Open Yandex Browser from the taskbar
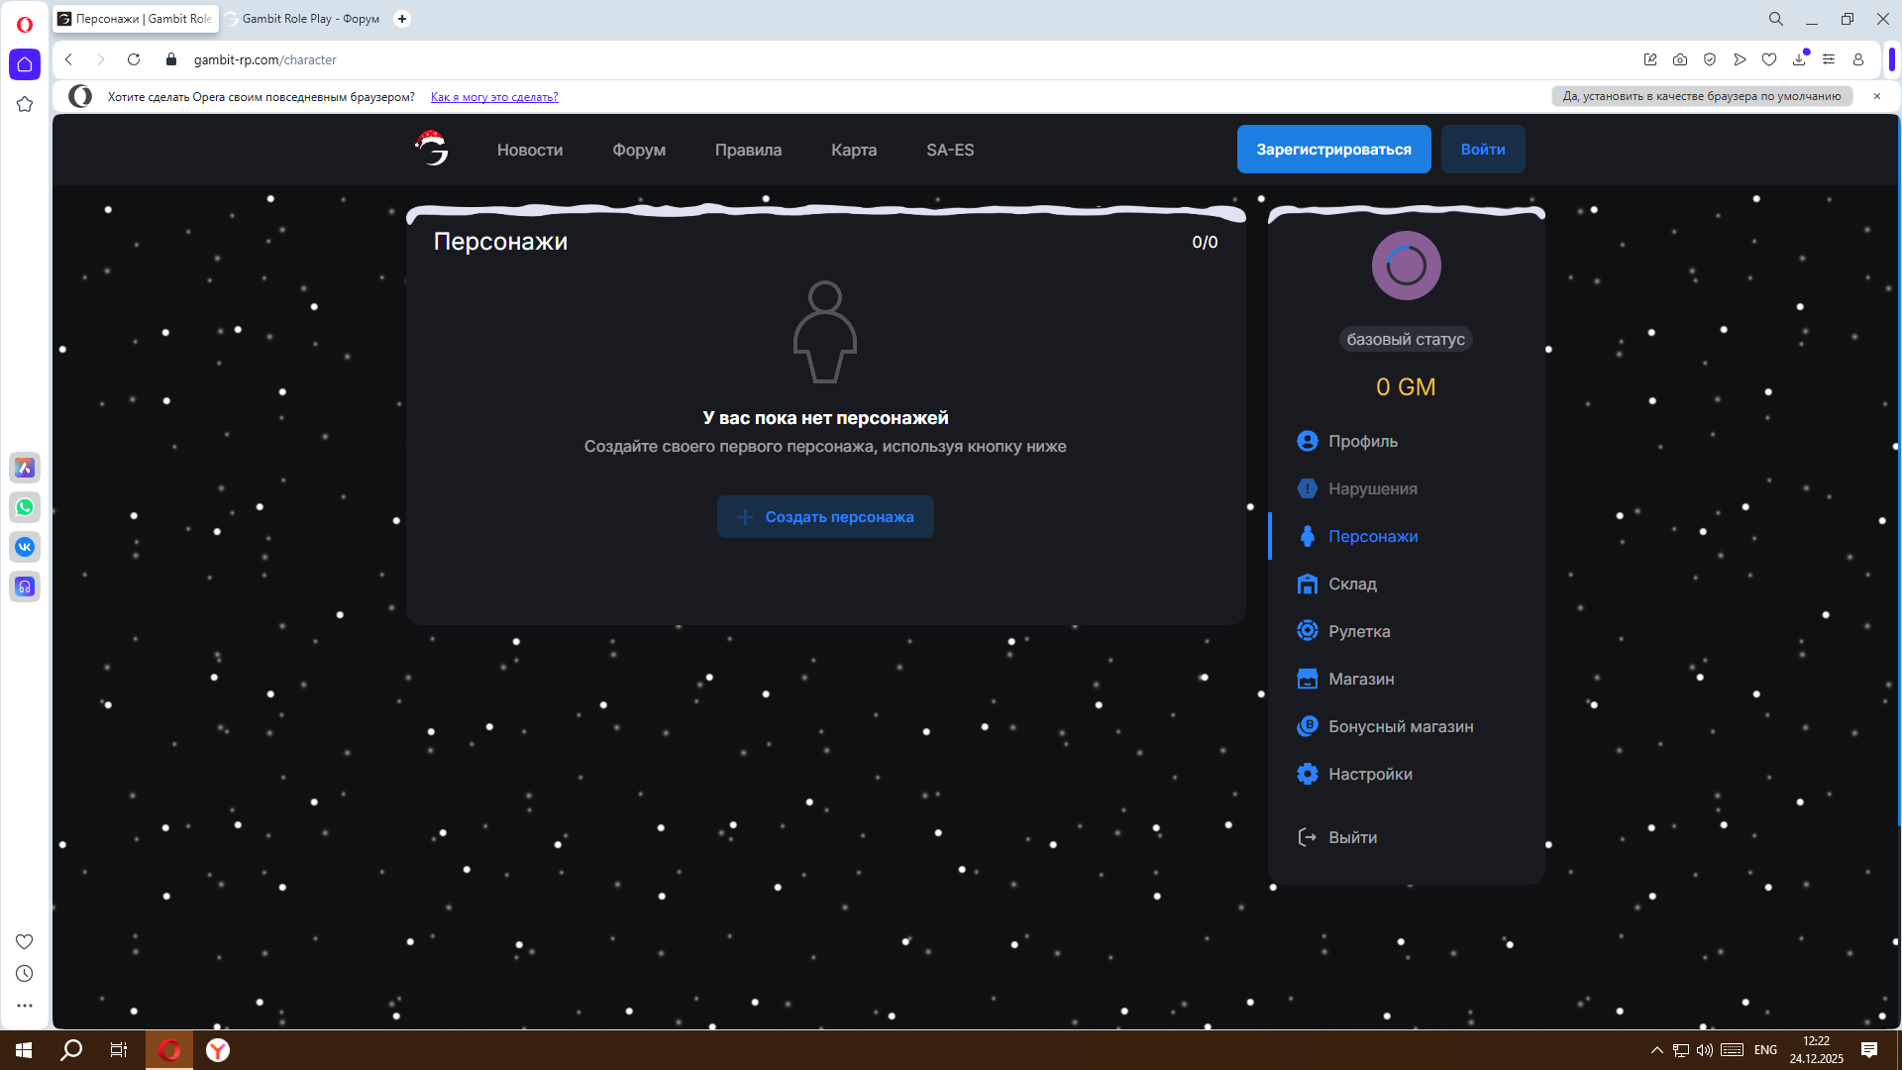This screenshot has height=1070, width=1902. pos(218,1050)
